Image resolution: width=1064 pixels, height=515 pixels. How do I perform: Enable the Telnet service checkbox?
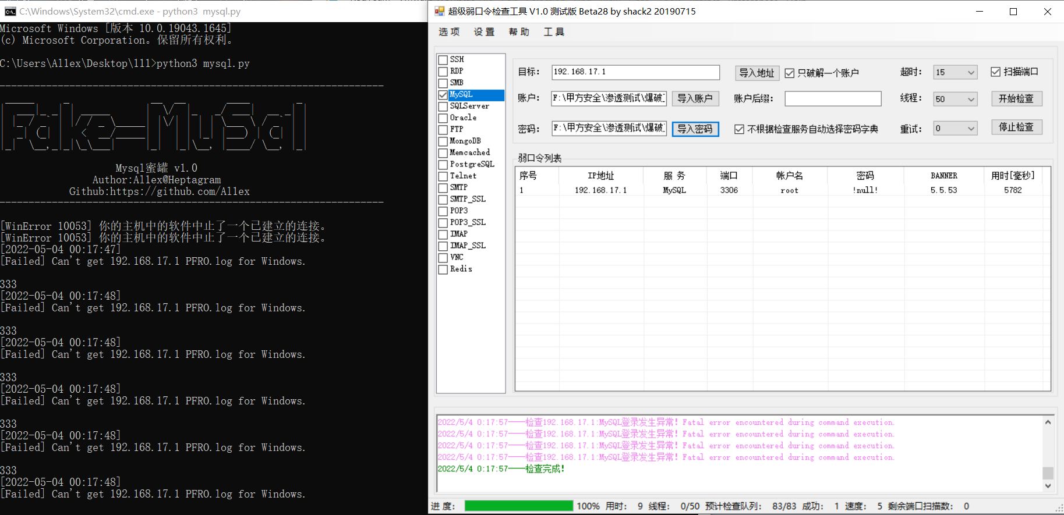[x=443, y=176]
